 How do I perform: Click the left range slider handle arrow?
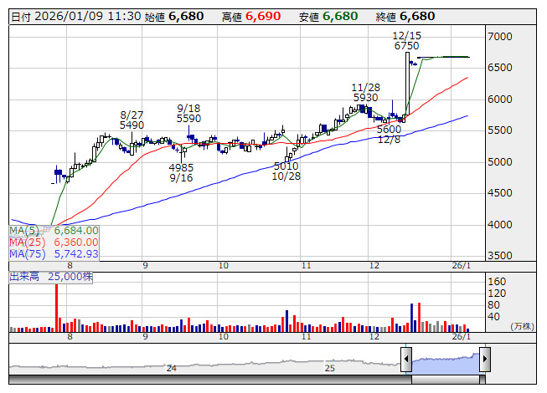click(x=405, y=360)
